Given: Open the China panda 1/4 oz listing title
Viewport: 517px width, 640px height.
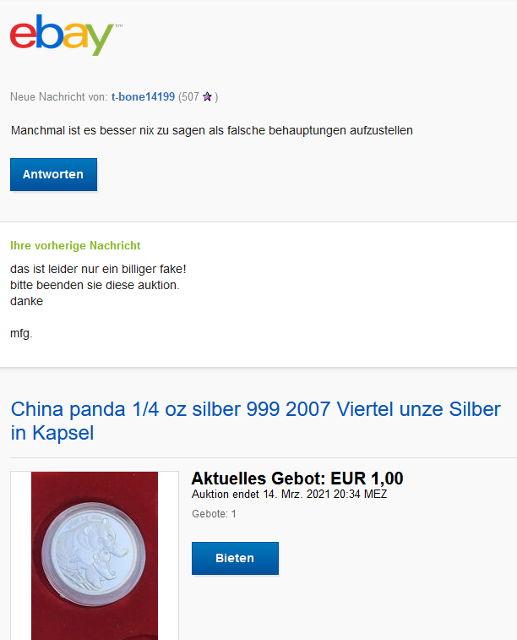Looking at the screenshot, I should [x=255, y=421].
